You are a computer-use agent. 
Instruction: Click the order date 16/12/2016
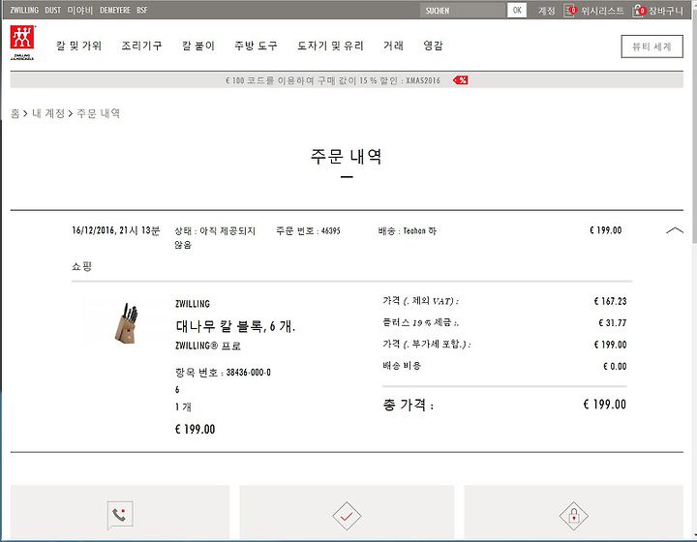click(x=115, y=230)
